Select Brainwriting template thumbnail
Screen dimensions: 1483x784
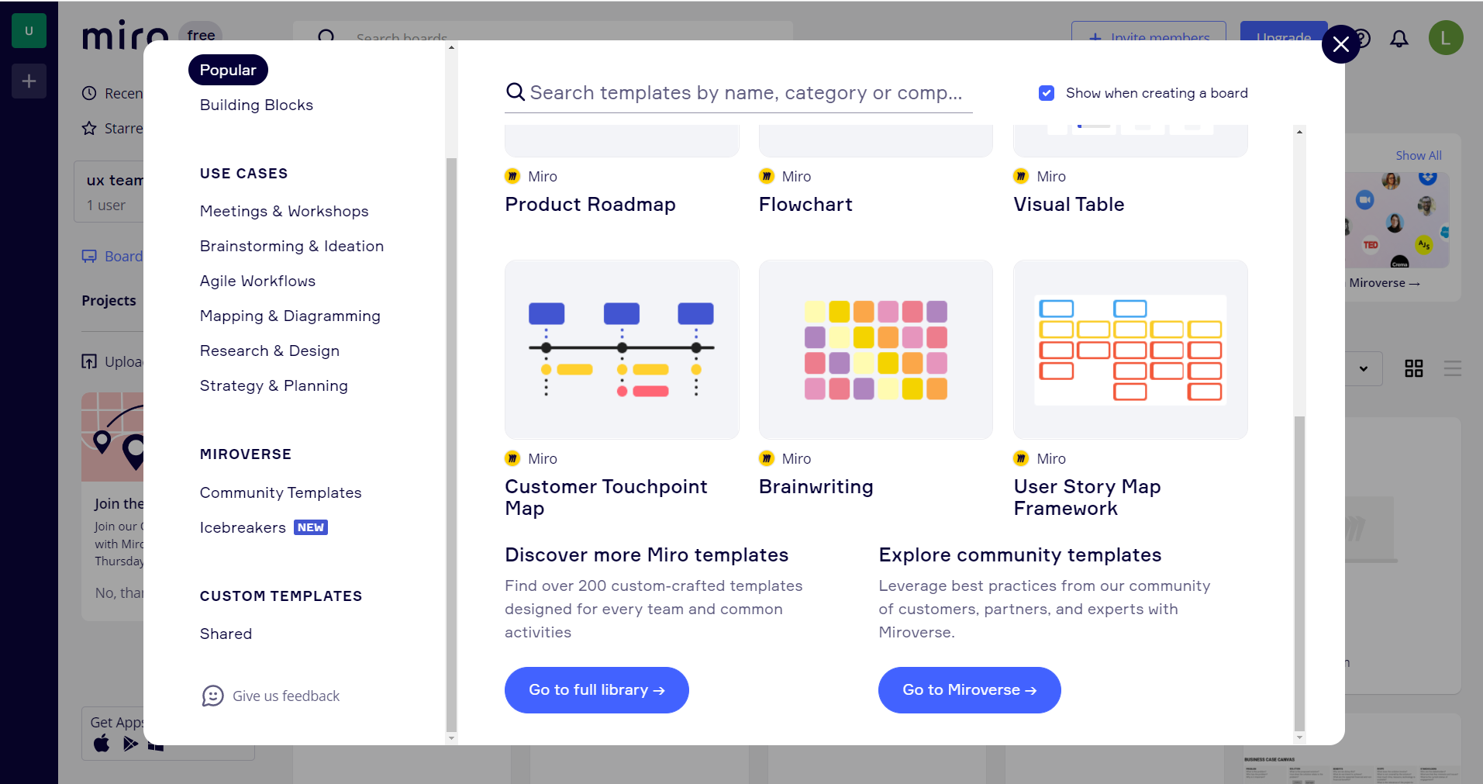click(x=876, y=350)
